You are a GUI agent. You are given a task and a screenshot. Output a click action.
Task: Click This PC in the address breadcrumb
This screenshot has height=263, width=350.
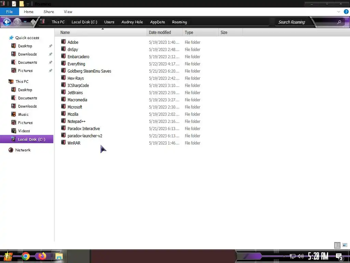point(58,22)
